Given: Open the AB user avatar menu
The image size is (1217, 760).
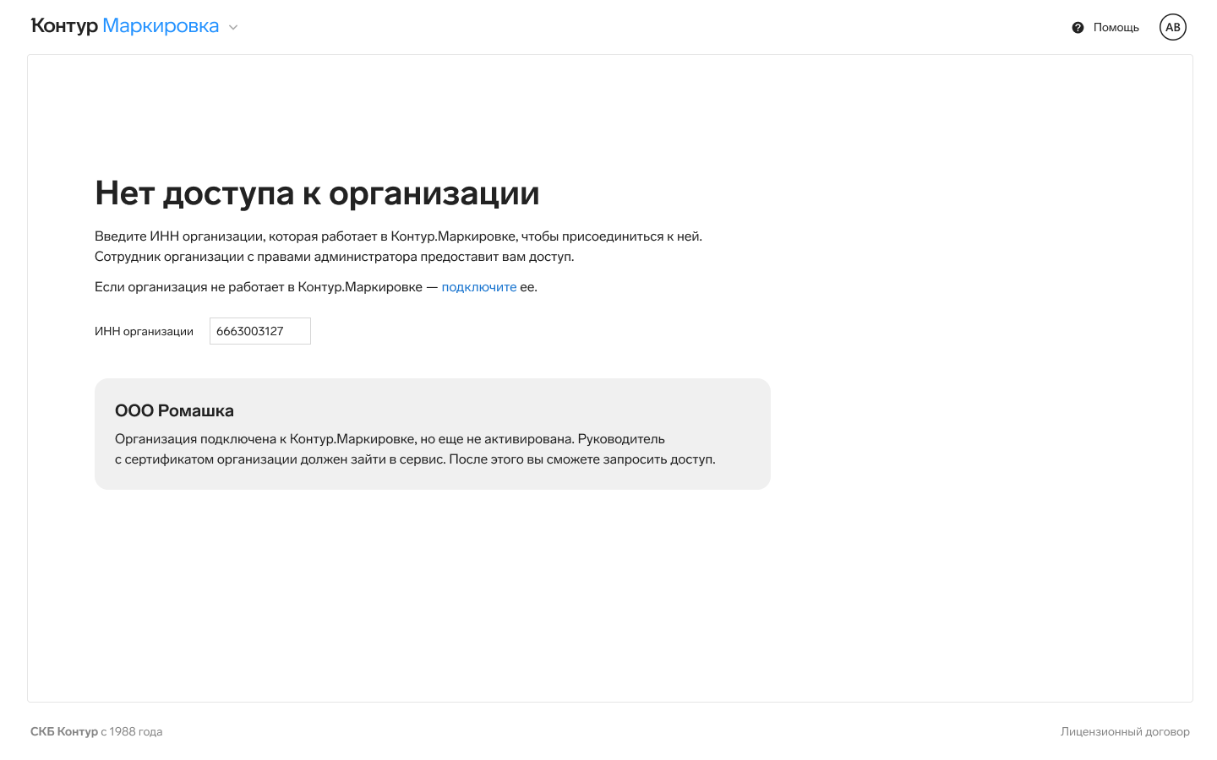Looking at the screenshot, I should [1173, 27].
